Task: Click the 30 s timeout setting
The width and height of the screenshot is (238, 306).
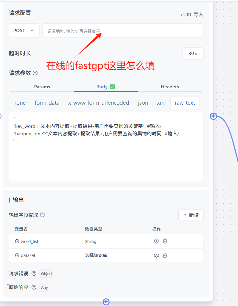Action: [x=193, y=54]
